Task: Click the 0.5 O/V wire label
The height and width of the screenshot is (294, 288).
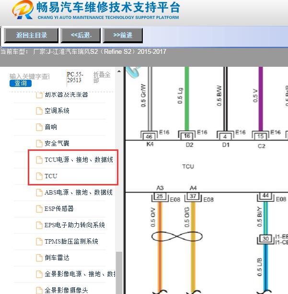Action: point(153,217)
